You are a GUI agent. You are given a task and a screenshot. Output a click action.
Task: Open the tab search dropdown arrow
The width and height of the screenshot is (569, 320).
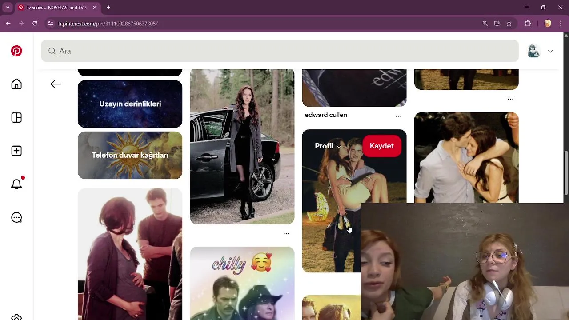coord(8,8)
